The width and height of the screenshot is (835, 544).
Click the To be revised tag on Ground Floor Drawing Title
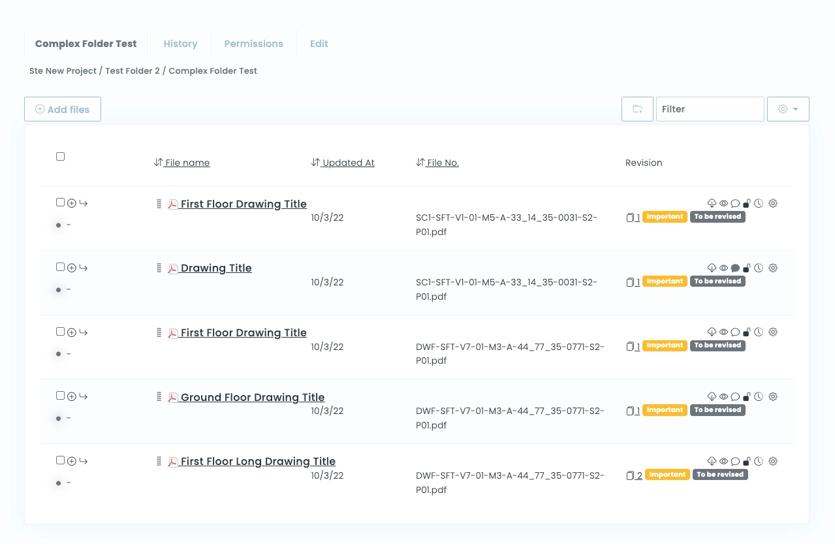[x=717, y=410]
